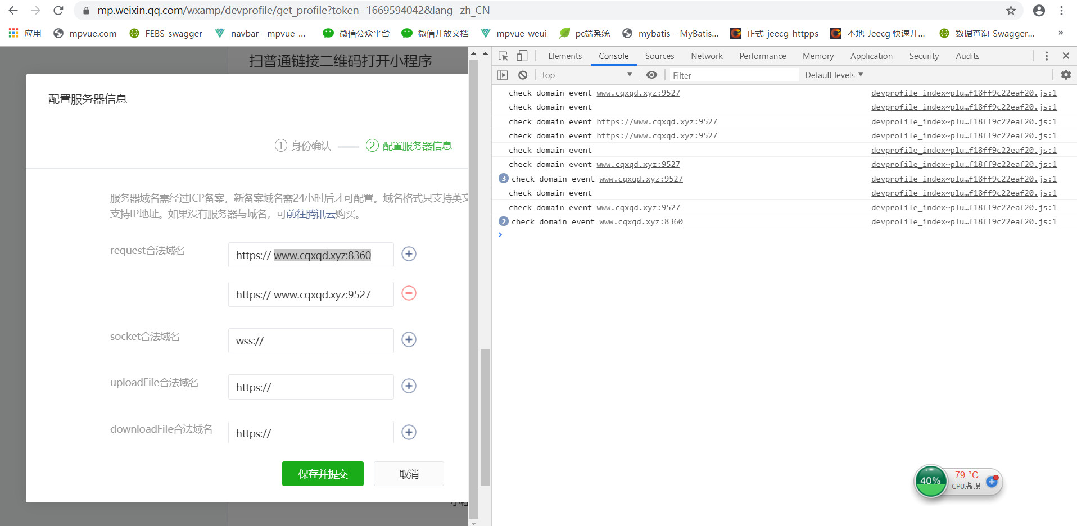This screenshot has width=1077, height=526.
Task: Open the Chrome three-dot menu
Action: pyautogui.click(x=1061, y=11)
